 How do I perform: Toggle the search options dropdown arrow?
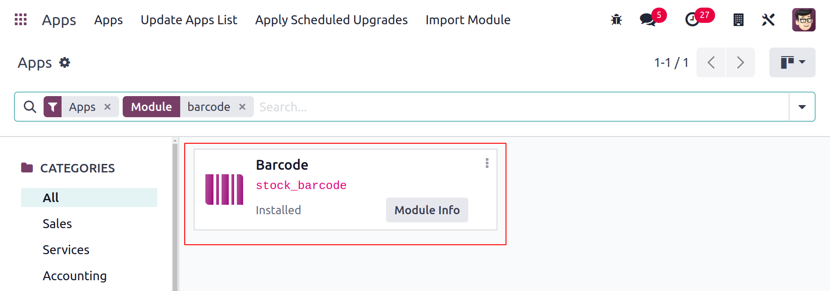(802, 107)
